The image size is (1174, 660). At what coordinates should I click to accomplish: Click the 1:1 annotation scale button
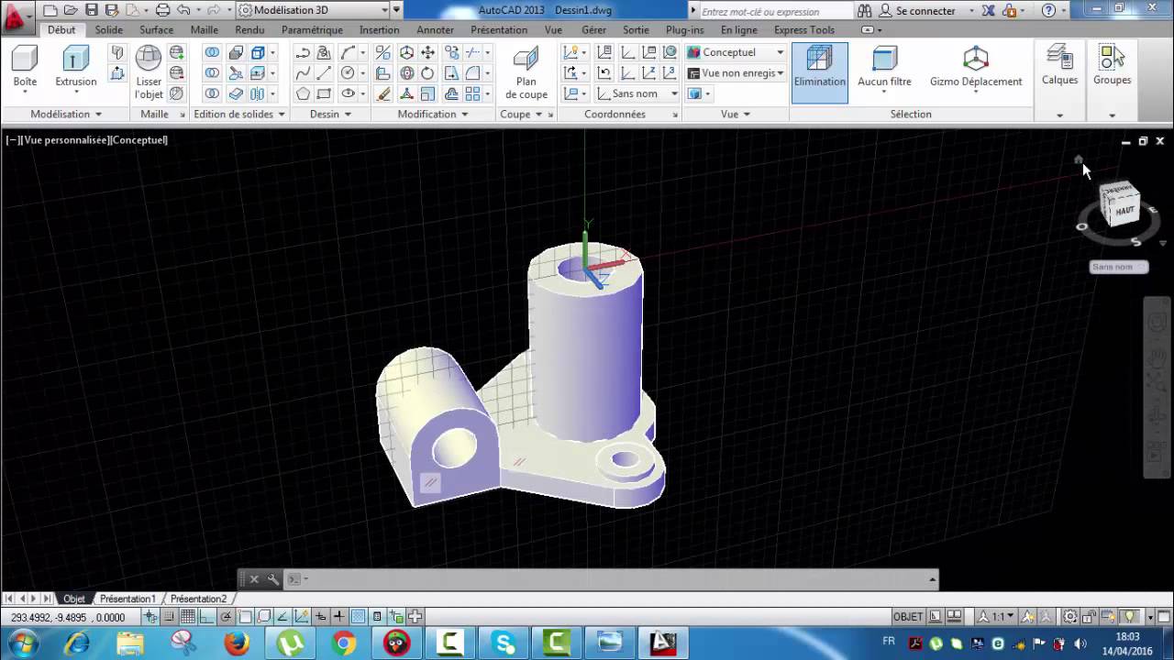[x=995, y=617]
